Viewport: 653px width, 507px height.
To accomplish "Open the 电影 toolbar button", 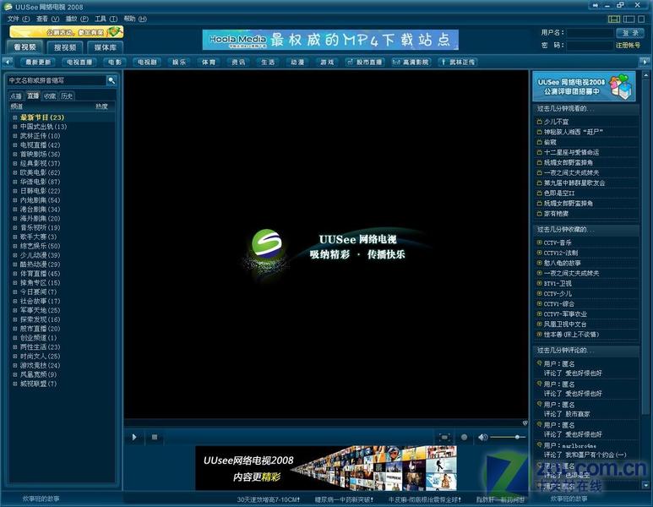I will tap(115, 62).
